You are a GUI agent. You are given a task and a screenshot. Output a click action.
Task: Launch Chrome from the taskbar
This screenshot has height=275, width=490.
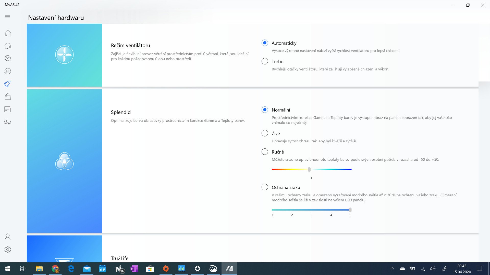click(55, 269)
